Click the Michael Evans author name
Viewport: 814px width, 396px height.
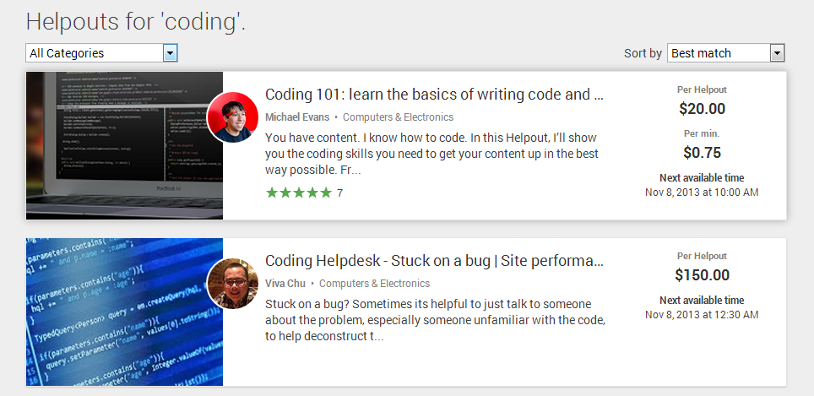(x=297, y=117)
